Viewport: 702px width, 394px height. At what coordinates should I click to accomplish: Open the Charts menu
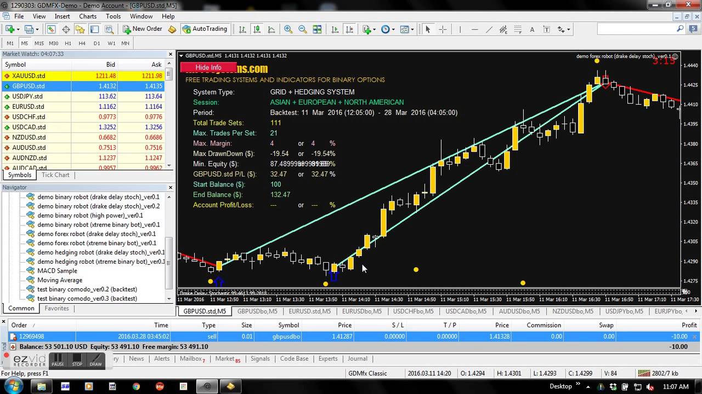(x=88, y=16)
